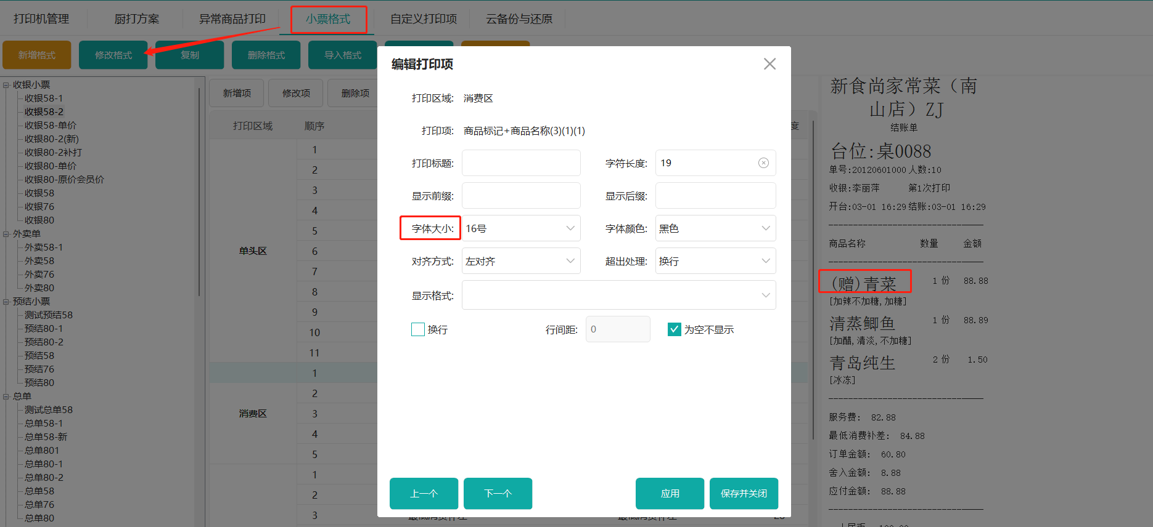1153x527 pixels.
Task: Select 预结80-2 in the tree
Action: (44, 342)
